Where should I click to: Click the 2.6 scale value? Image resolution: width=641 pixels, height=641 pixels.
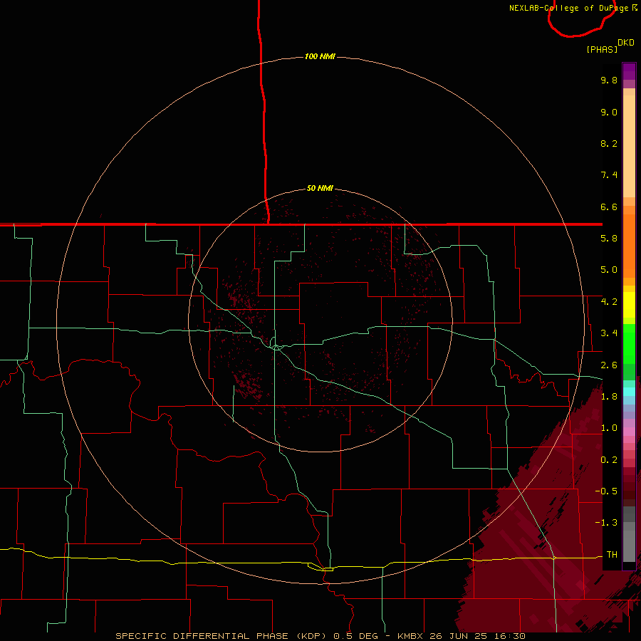click(x=609, y=365)
